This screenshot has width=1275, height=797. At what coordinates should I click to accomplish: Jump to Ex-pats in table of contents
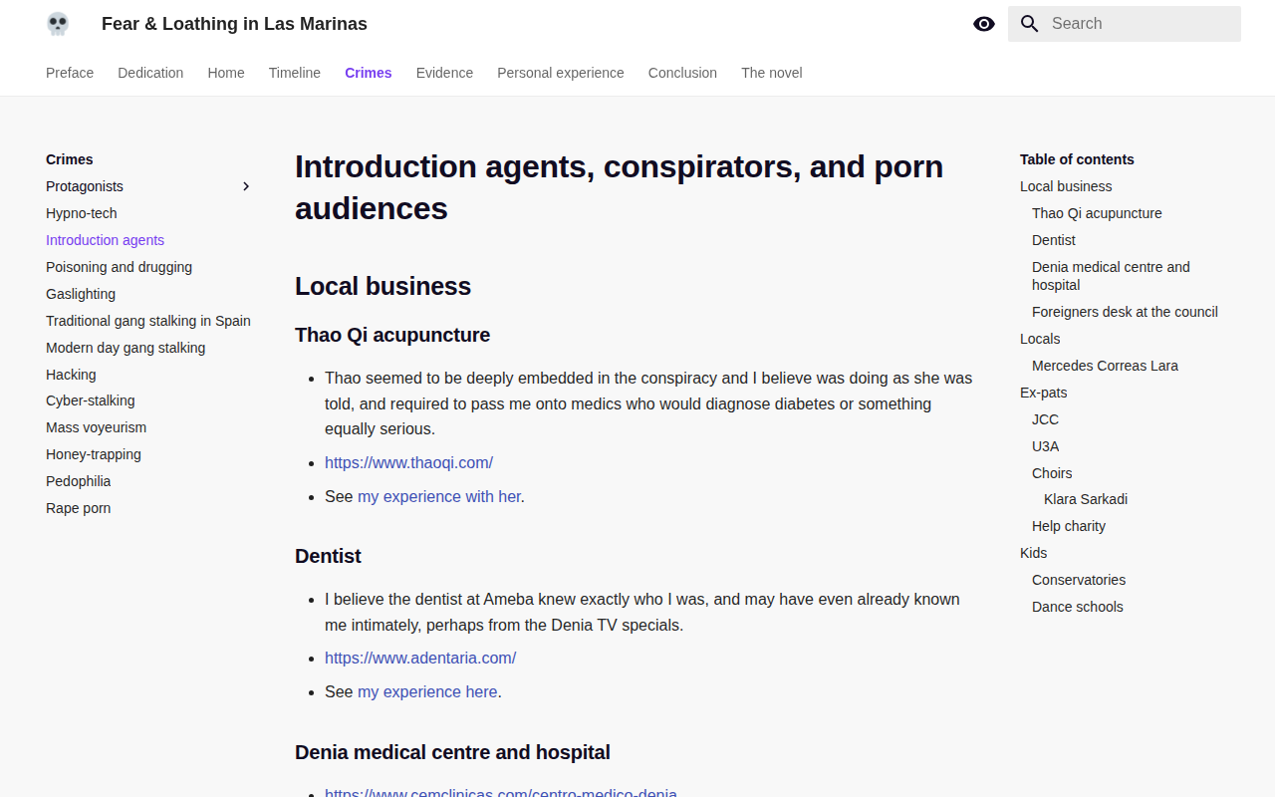1043,393
